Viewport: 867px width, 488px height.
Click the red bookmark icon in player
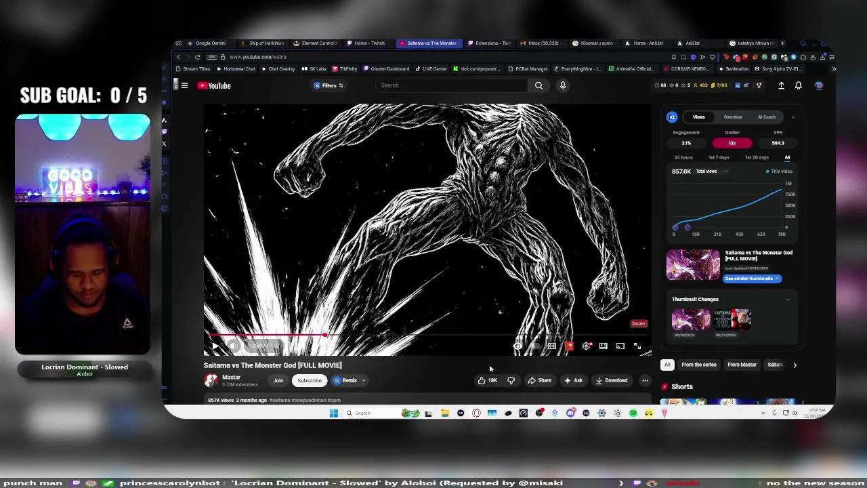point(569,346)
